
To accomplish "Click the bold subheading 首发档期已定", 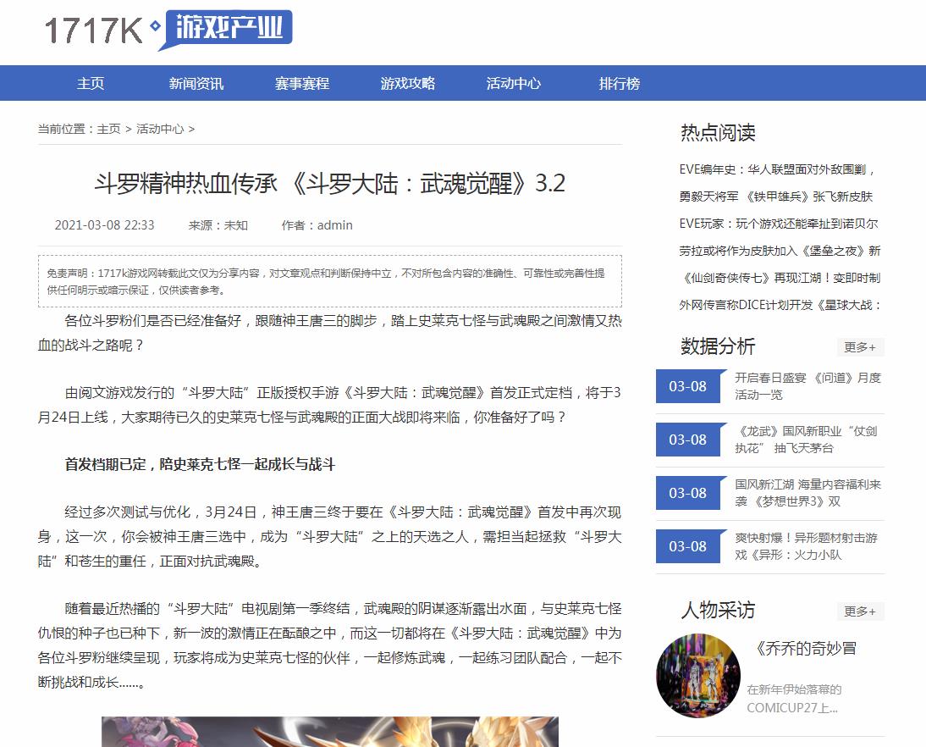I will pyautogui.click(x=200, y=464).
